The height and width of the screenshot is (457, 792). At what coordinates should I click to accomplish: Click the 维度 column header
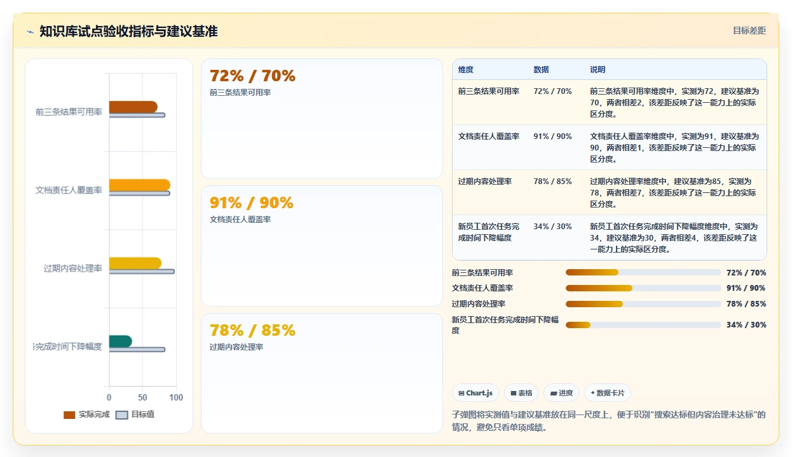pyautogui.click(x=466, y=69)
